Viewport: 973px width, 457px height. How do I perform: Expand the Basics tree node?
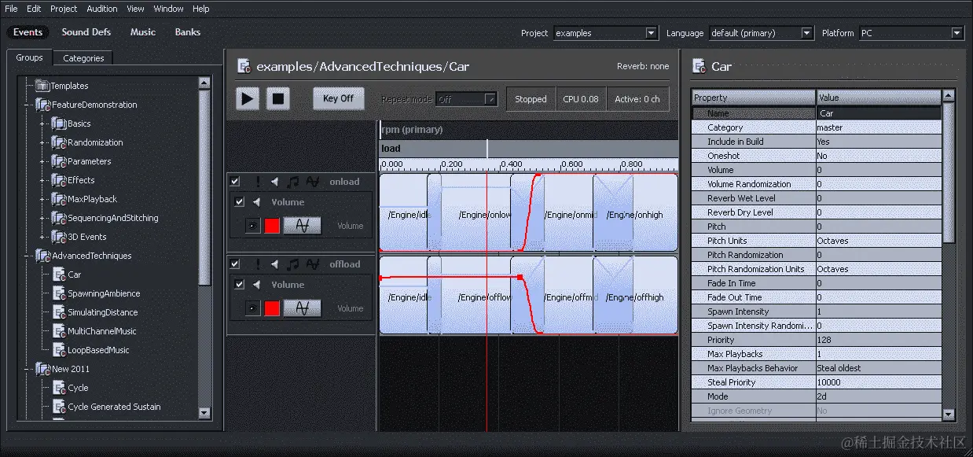42,123
